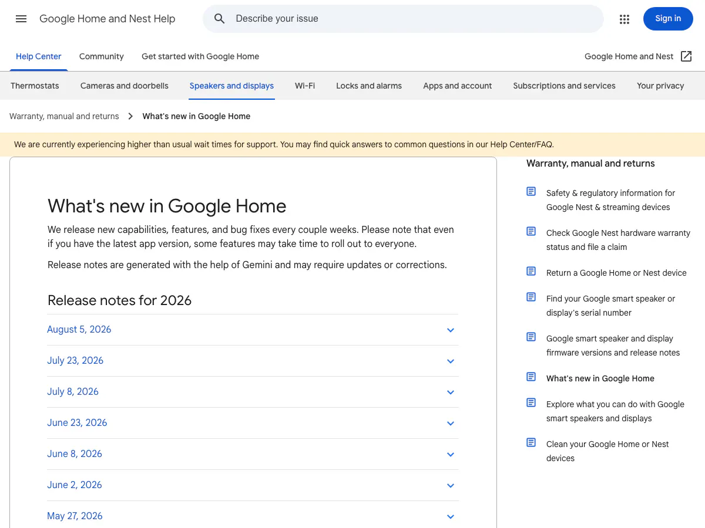Click article icon next to Safety & regulatory information
The image size is (705, 528).
pyautogui.click(x=531, y=191)
